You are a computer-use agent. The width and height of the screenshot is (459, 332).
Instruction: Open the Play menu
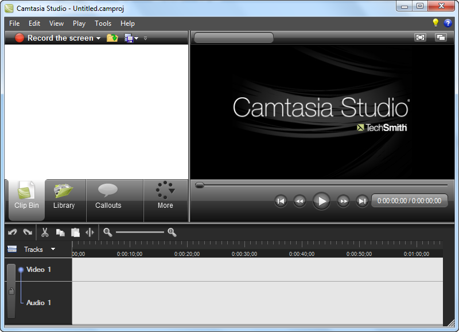(79, 23)
